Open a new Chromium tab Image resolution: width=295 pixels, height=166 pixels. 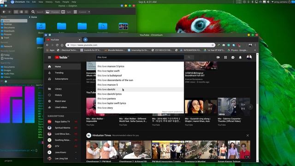[x=85, y=40]
